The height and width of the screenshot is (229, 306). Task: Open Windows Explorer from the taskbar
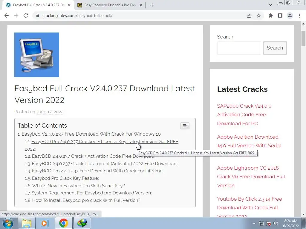click(x=27, y=223)
